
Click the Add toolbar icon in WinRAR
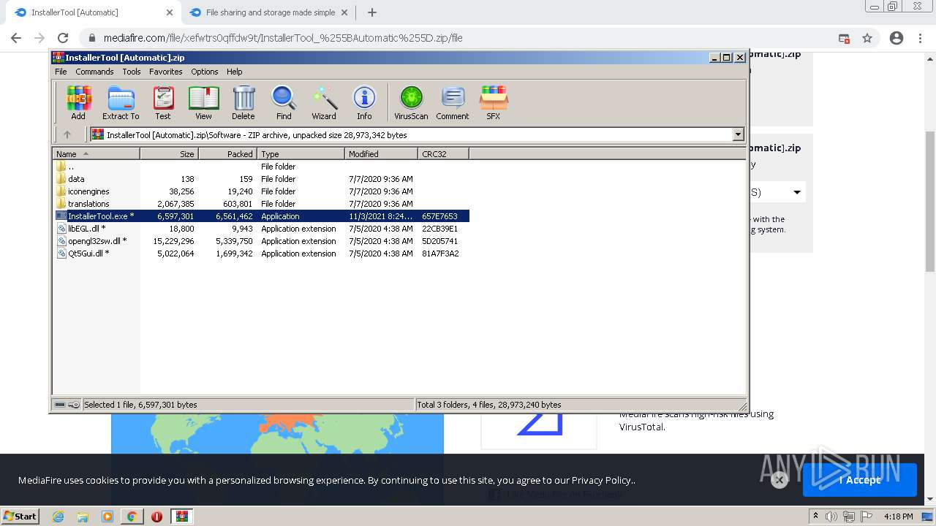click(x=78, y=102)
